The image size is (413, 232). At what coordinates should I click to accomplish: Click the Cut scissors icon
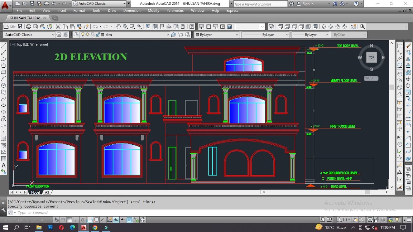pos(58,26)
